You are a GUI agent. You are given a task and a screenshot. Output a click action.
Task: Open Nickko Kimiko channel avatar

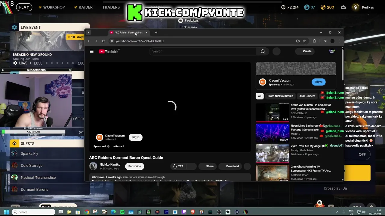coord(93,166)
